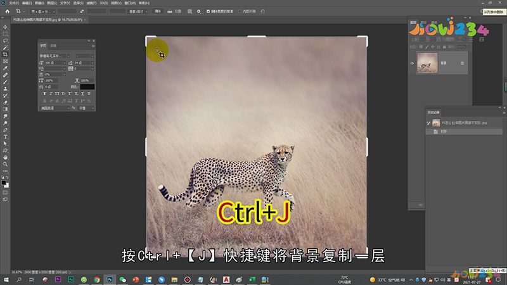Select the Eyedropper tool
The width and height of the screenshot is (507, 285).
click(x=5, y=68)
